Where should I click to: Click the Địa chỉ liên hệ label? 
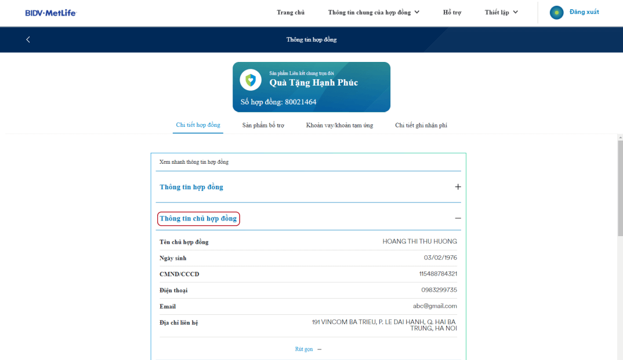pos(179,323)
